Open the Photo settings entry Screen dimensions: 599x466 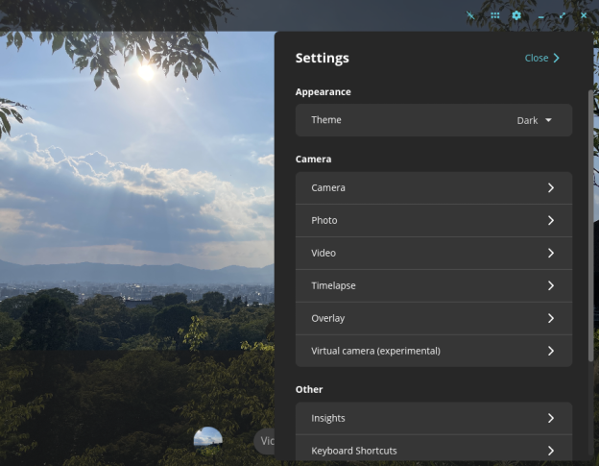click(434, 221)
